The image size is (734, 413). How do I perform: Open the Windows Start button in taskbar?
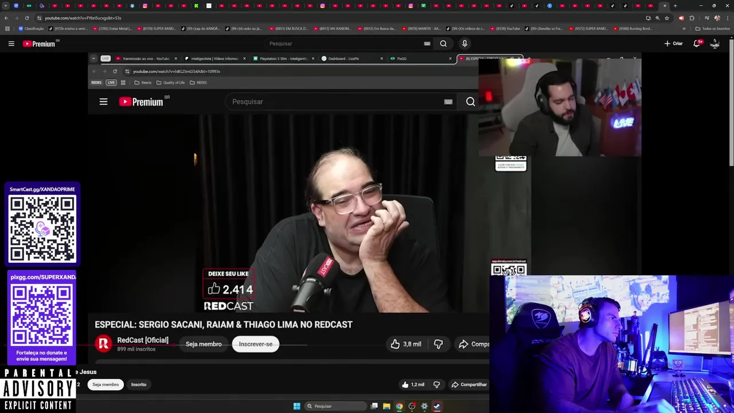tap(296, 406)
